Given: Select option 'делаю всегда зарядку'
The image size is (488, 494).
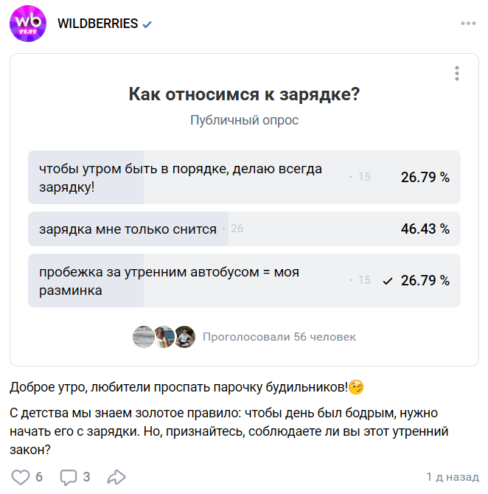Looking at the screenshot, I should point(181,178).
